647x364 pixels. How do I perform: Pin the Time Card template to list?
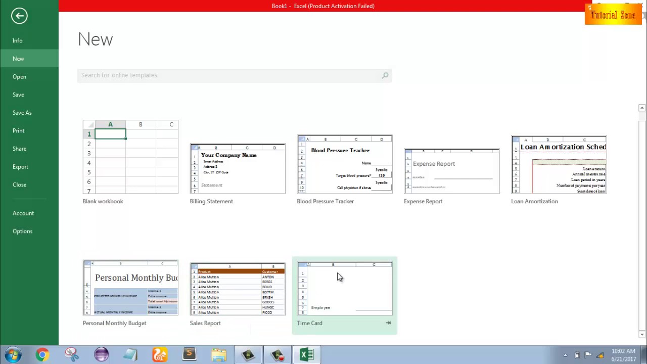click(388, 323)
